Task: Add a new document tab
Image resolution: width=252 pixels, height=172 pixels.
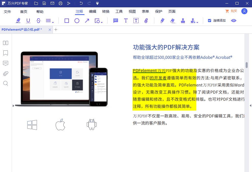Action: point(56,30)
